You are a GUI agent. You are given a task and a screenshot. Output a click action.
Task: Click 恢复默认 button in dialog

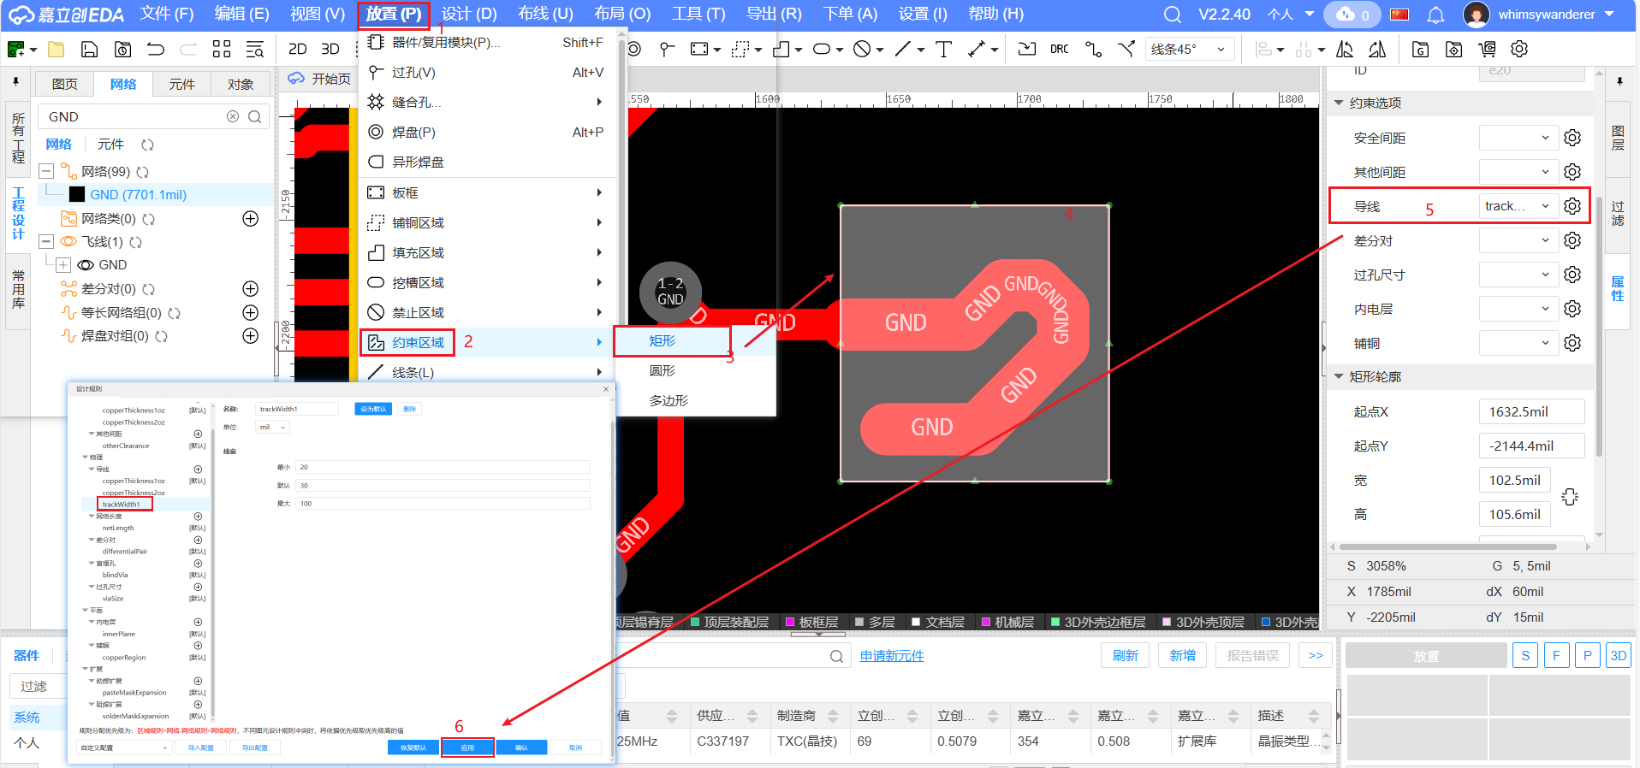click(413, 747)
